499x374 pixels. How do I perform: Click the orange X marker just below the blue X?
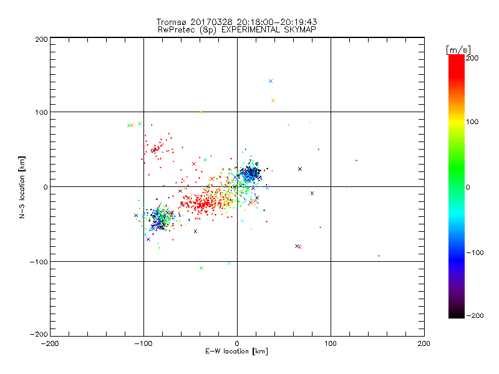click(x=273, y=100)
